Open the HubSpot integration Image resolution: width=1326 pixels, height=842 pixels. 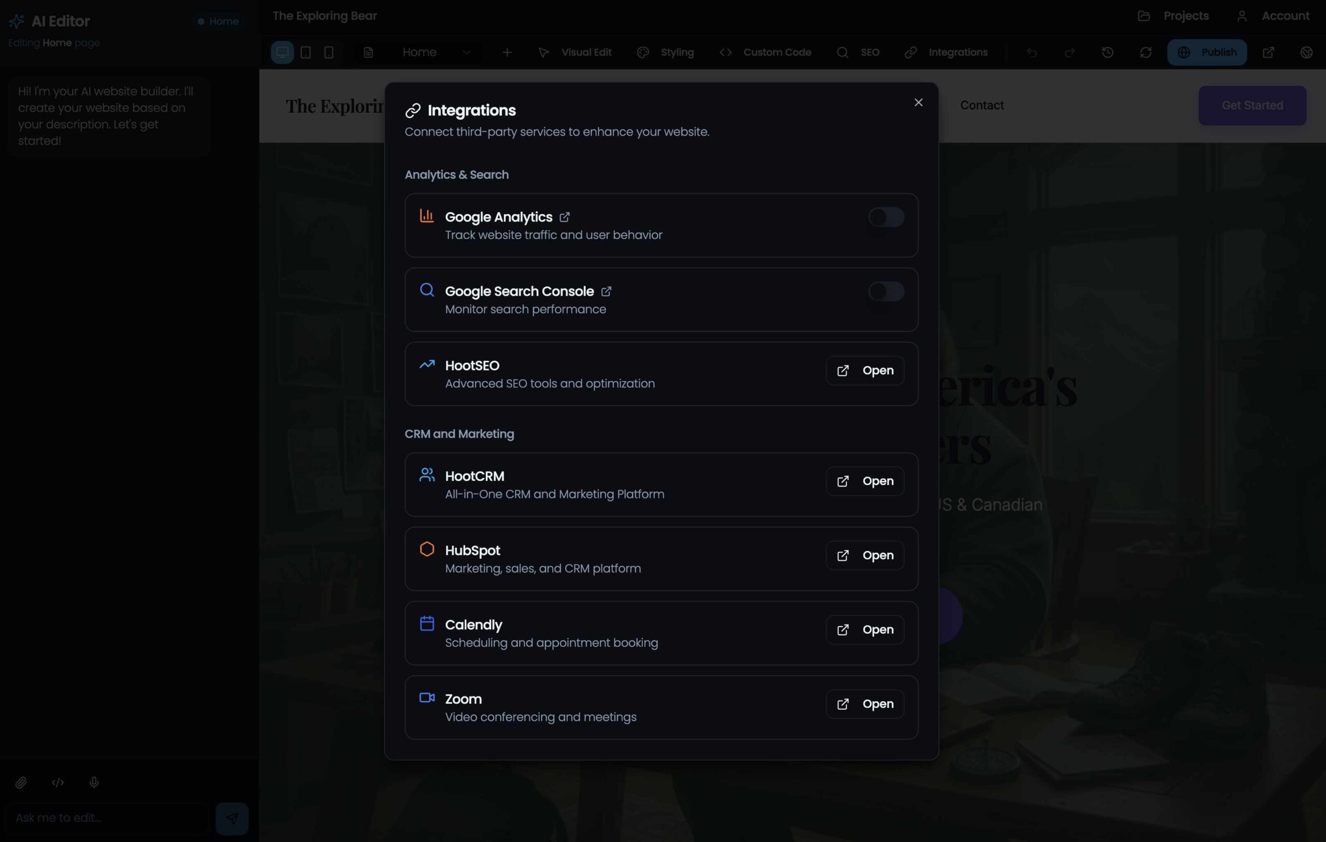tap(863, 555)
